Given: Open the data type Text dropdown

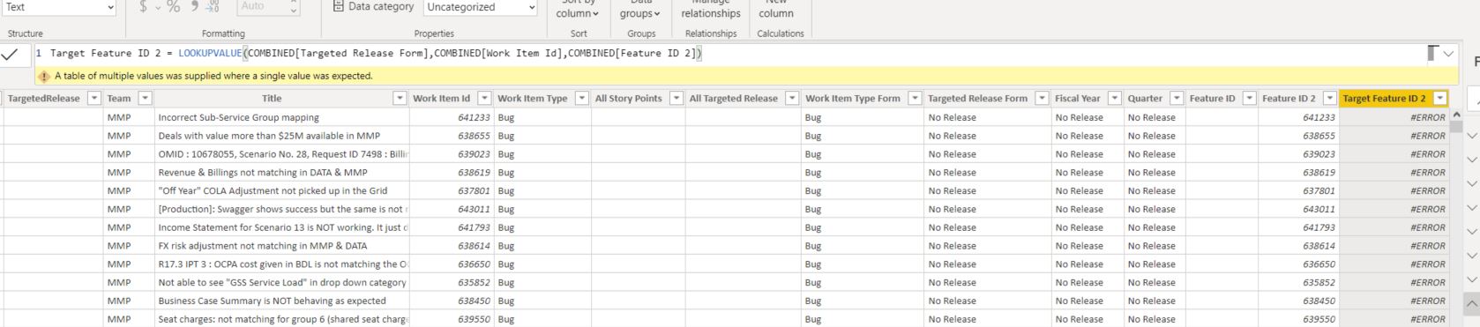Looking at the screenshot, I should pos(58,6).
